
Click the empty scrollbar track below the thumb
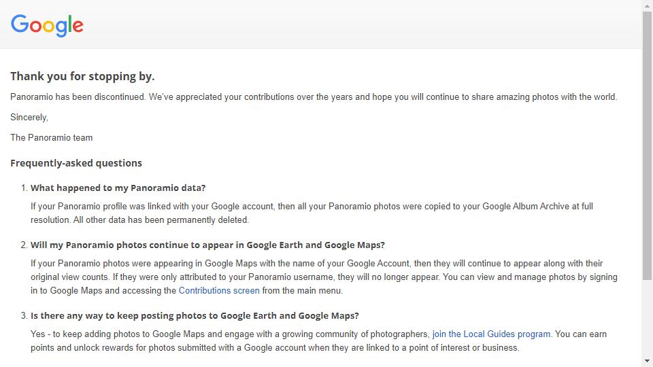tap(647, 318)
